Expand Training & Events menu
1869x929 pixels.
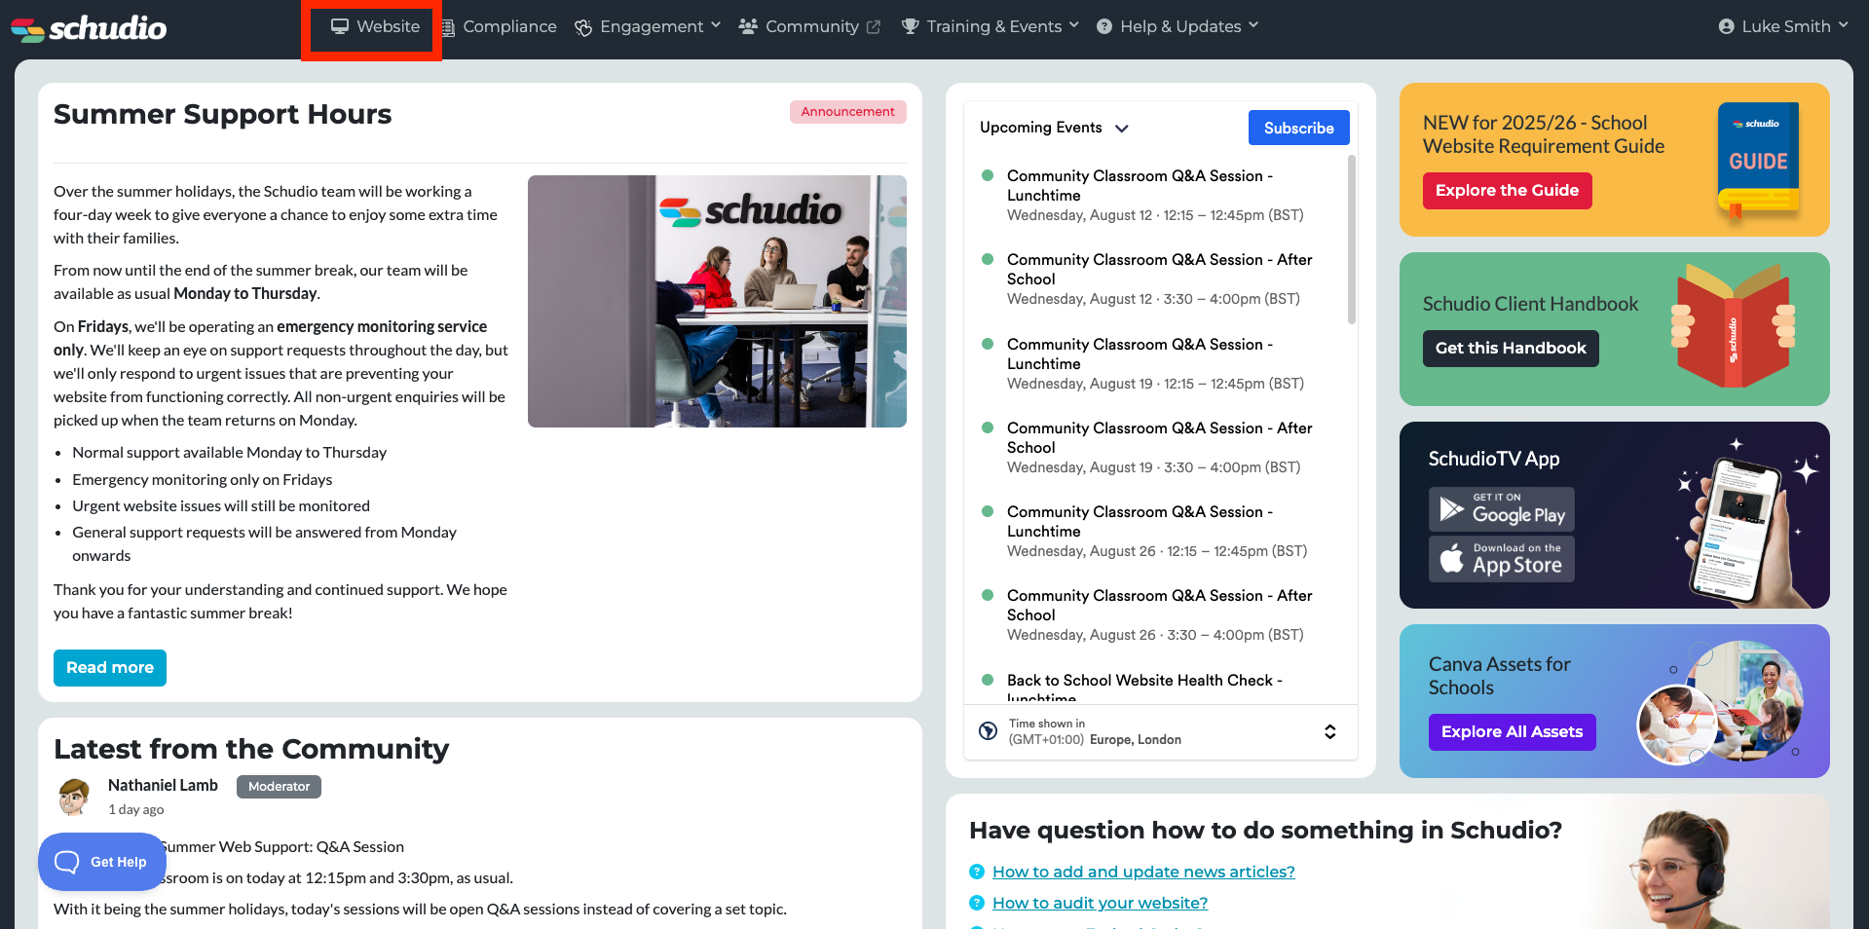click(x=991, y=26)
